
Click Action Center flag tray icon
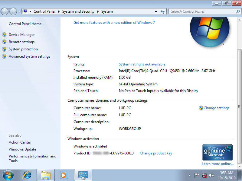click(x=197, y=175)
